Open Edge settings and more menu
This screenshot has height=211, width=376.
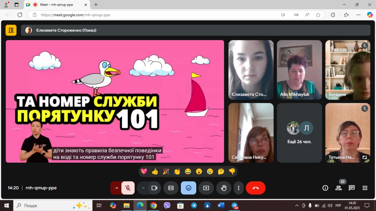pyautogui.click(x=358, y=15)
